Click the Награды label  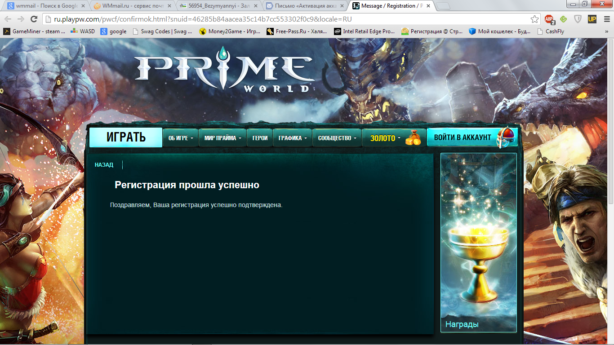pyautogui.click(x=462, y=324)
